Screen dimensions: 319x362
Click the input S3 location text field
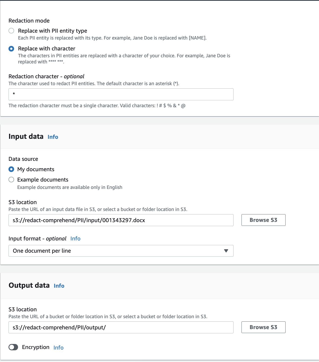pos(121,220)
